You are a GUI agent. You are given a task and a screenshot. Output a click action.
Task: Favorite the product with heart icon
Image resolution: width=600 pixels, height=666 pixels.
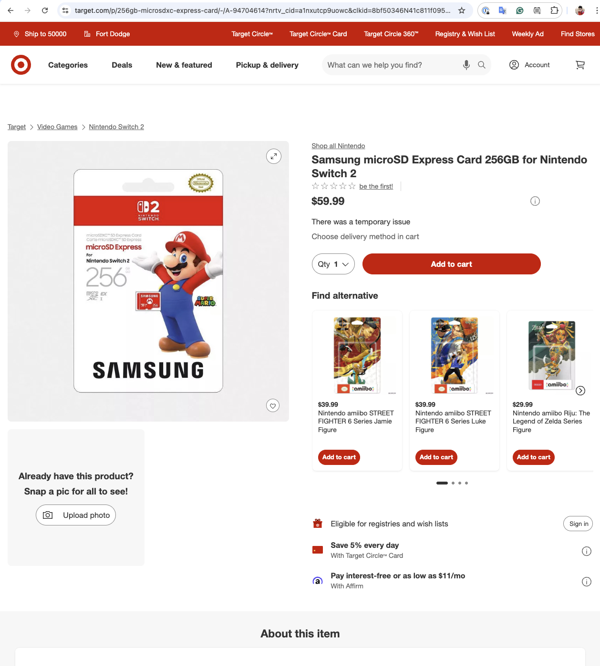(x=273, y=406)
